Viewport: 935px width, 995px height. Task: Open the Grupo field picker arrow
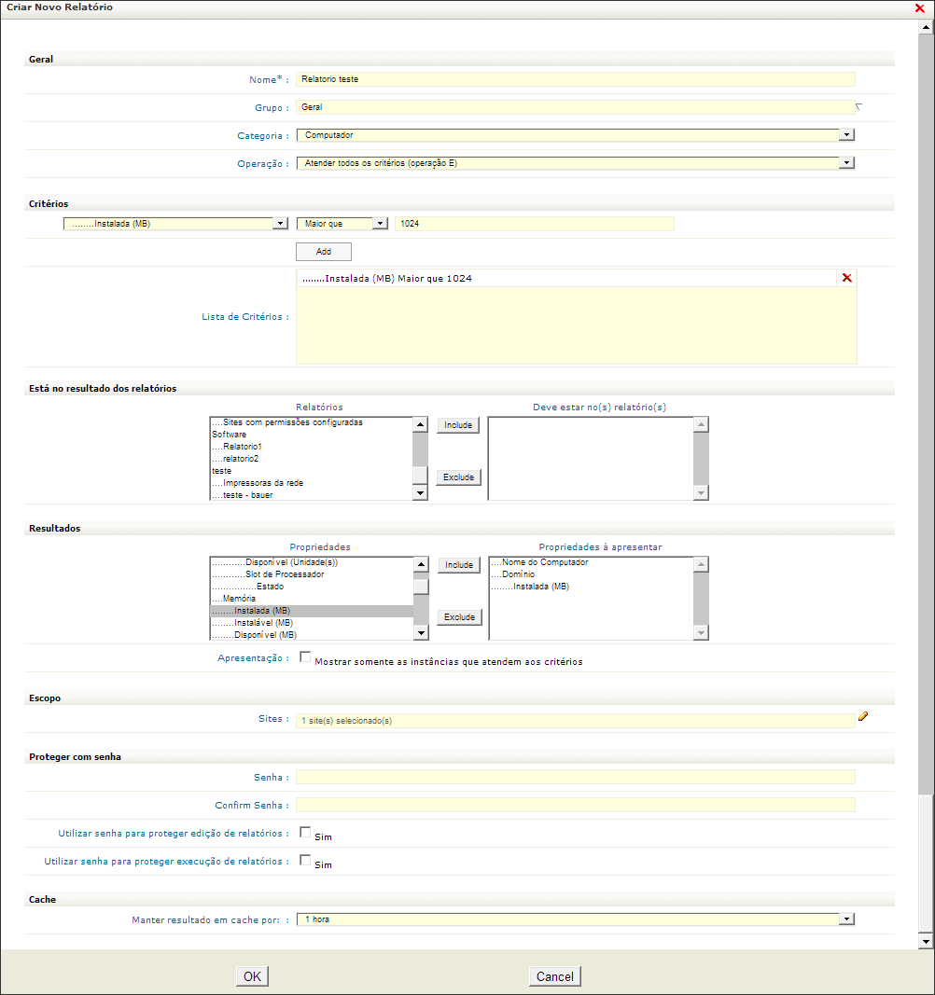tap(858, 107)
